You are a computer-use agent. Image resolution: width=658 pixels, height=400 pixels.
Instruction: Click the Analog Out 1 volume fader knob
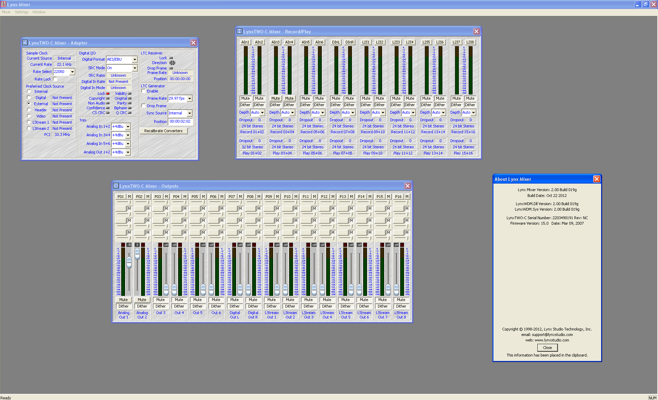(x=129, y=262)
